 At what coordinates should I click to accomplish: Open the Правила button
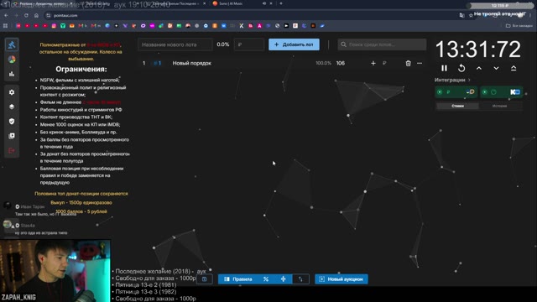pyautogui.click(x=238, y=279)
